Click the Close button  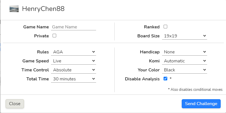point(15,104)
